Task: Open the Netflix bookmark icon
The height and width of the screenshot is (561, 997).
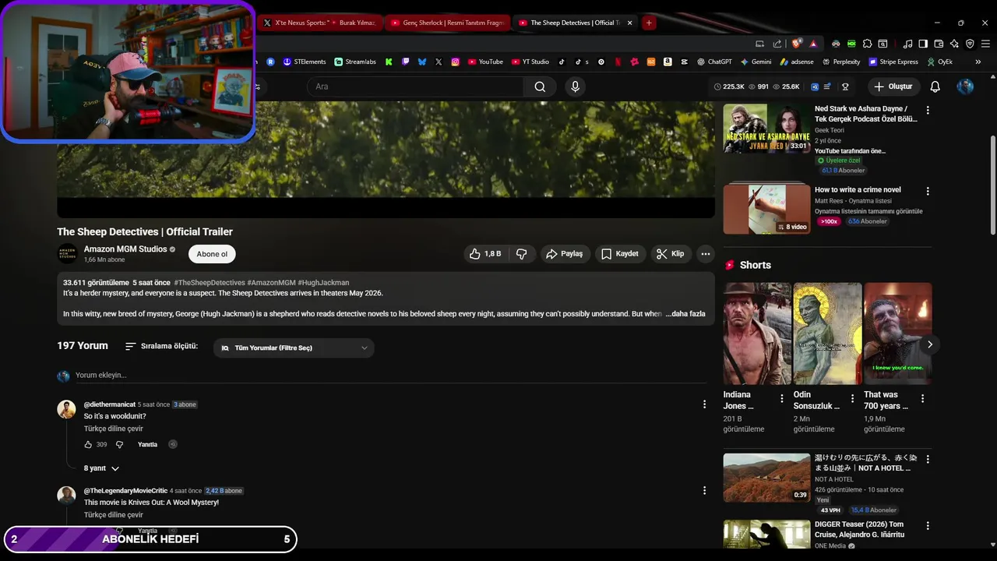Action: coord(618,62)
